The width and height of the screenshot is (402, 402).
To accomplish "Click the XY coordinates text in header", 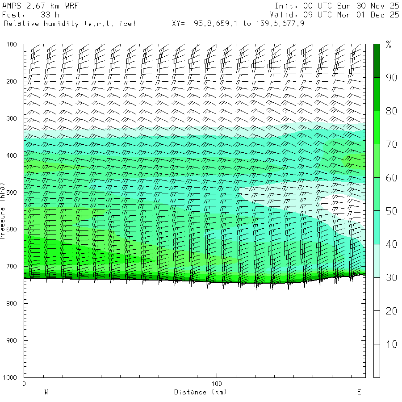I will 238,23.
